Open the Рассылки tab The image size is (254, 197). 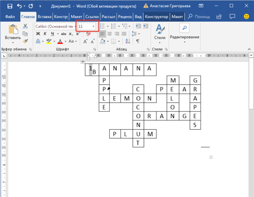point(108,16)
